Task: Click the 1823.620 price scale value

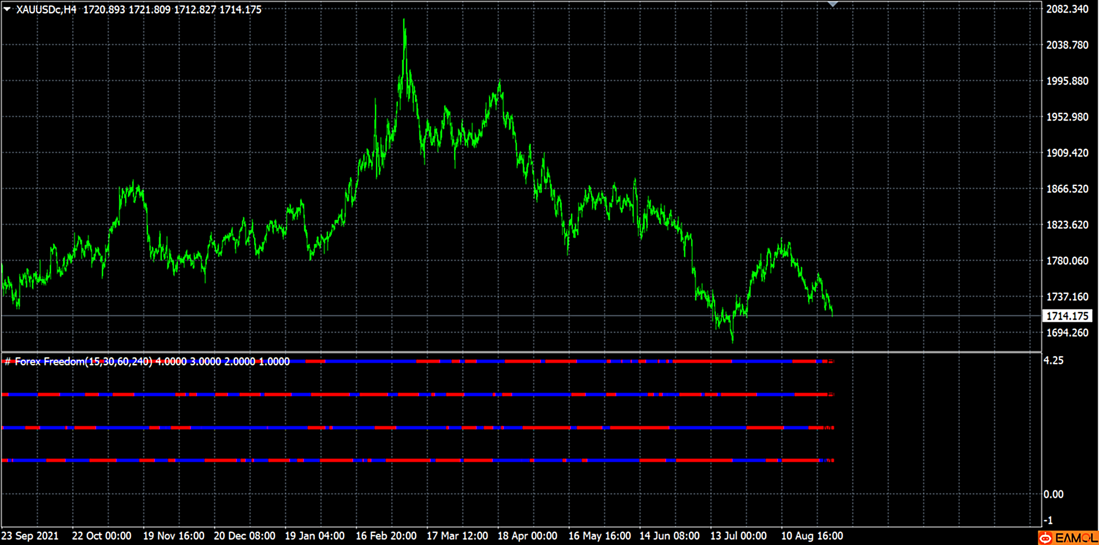Action: pyautogui.click(x=1067, y=225)
